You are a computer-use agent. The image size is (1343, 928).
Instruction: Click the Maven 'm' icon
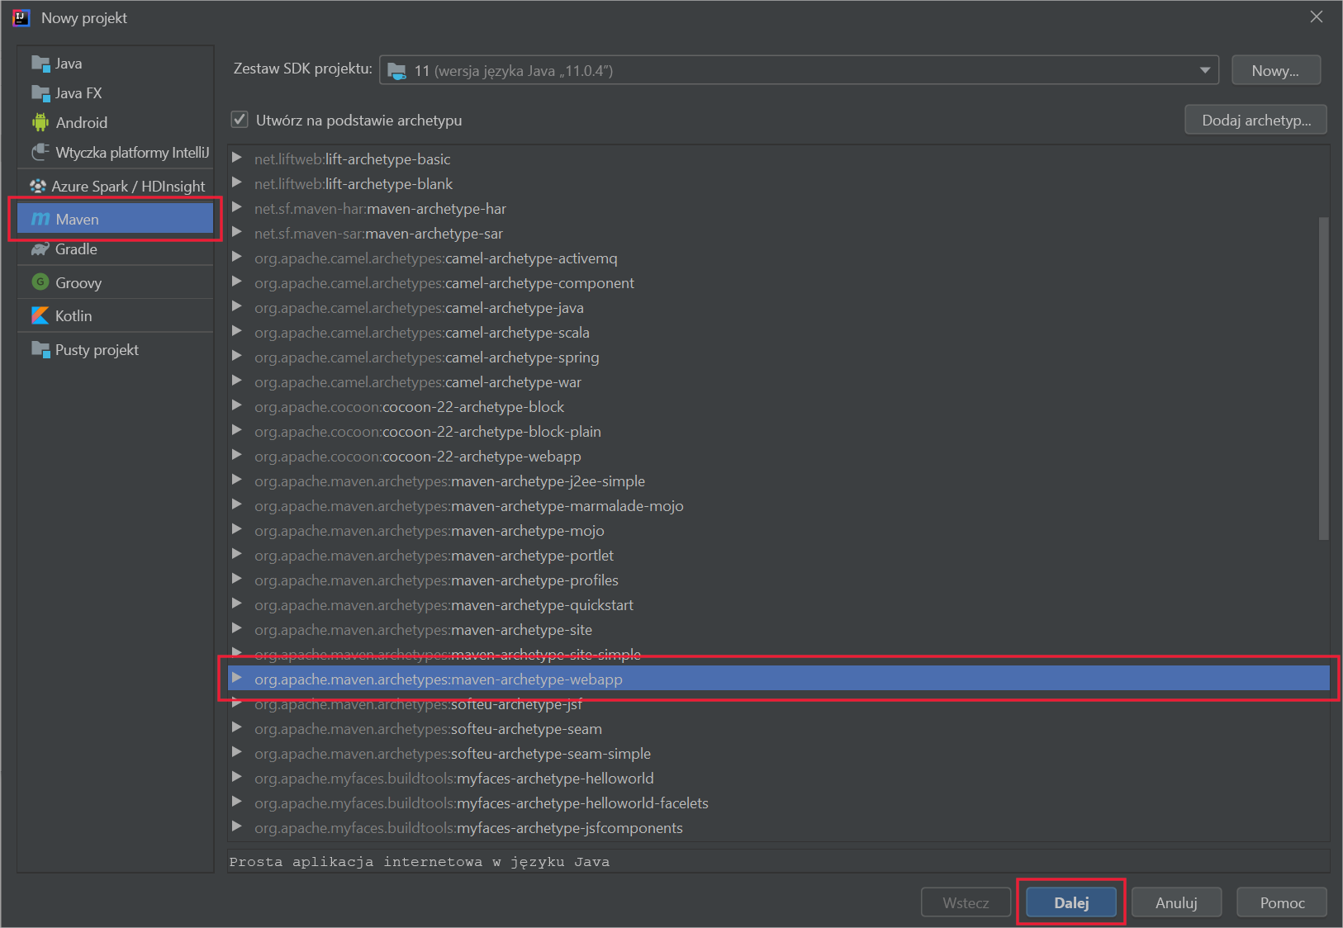[40, 219]
